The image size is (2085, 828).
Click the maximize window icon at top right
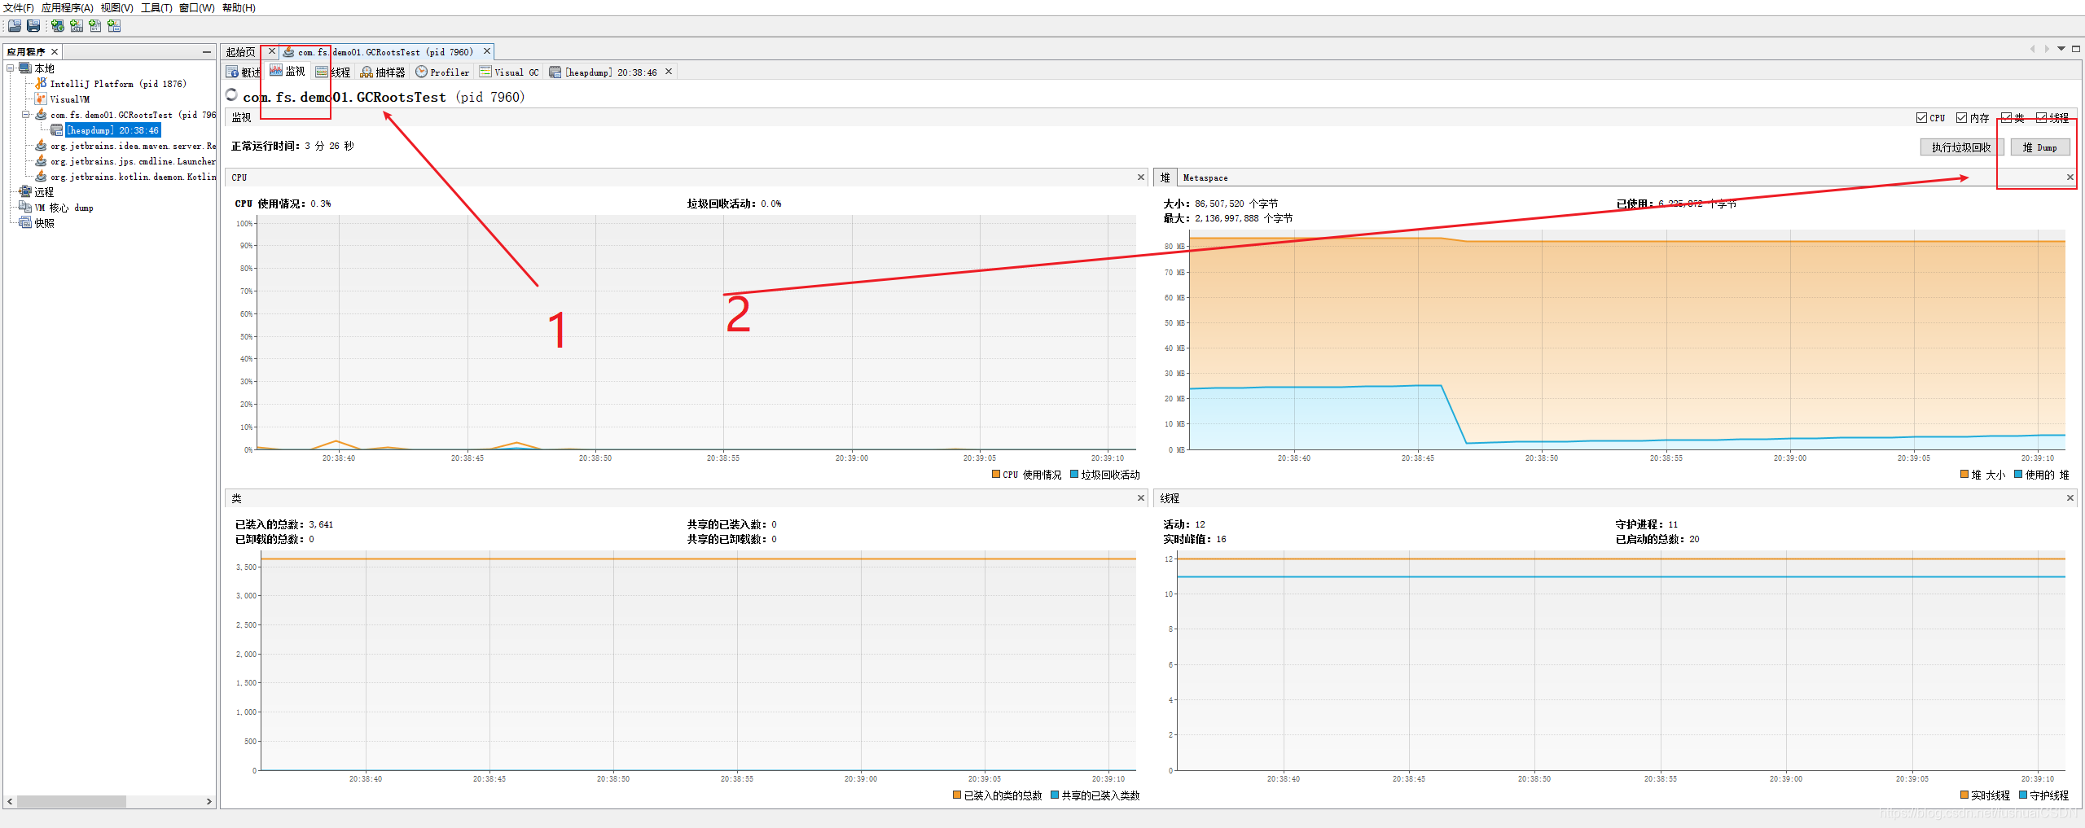[2076, 49]
